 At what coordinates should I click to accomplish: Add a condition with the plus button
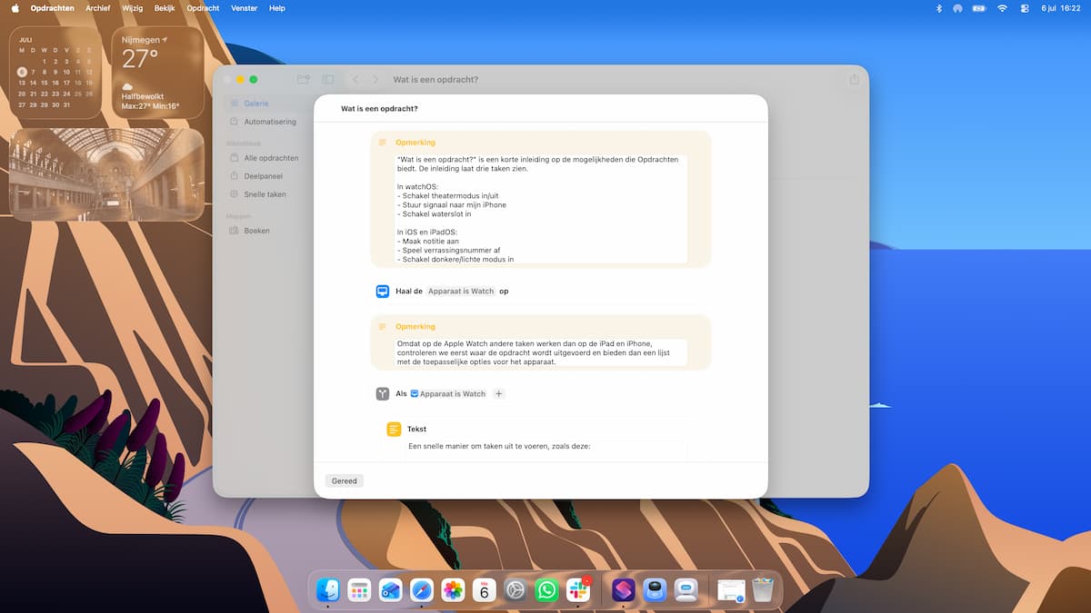498,394
